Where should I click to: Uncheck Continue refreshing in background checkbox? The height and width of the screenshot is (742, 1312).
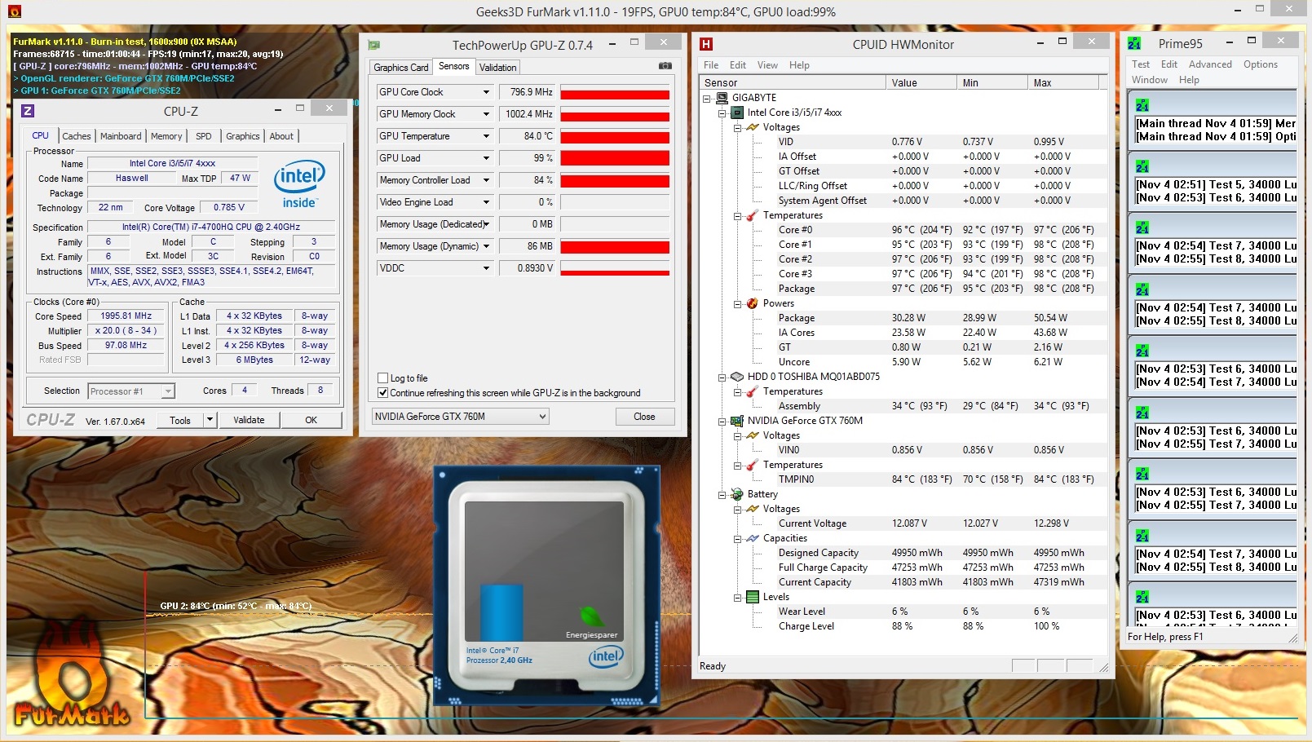point(383,393)
